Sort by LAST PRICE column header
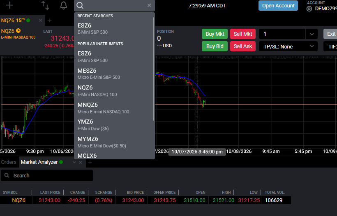Viewport: 337px width, 216px height. (x=50, y=192)
